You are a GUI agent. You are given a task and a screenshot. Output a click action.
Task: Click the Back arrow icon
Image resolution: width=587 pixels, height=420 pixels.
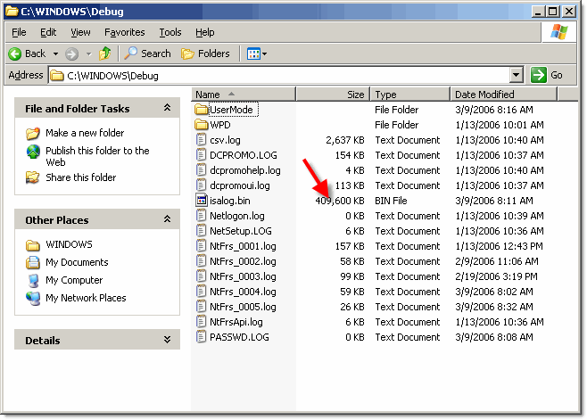pyautogui.click(x=15, y=54)
